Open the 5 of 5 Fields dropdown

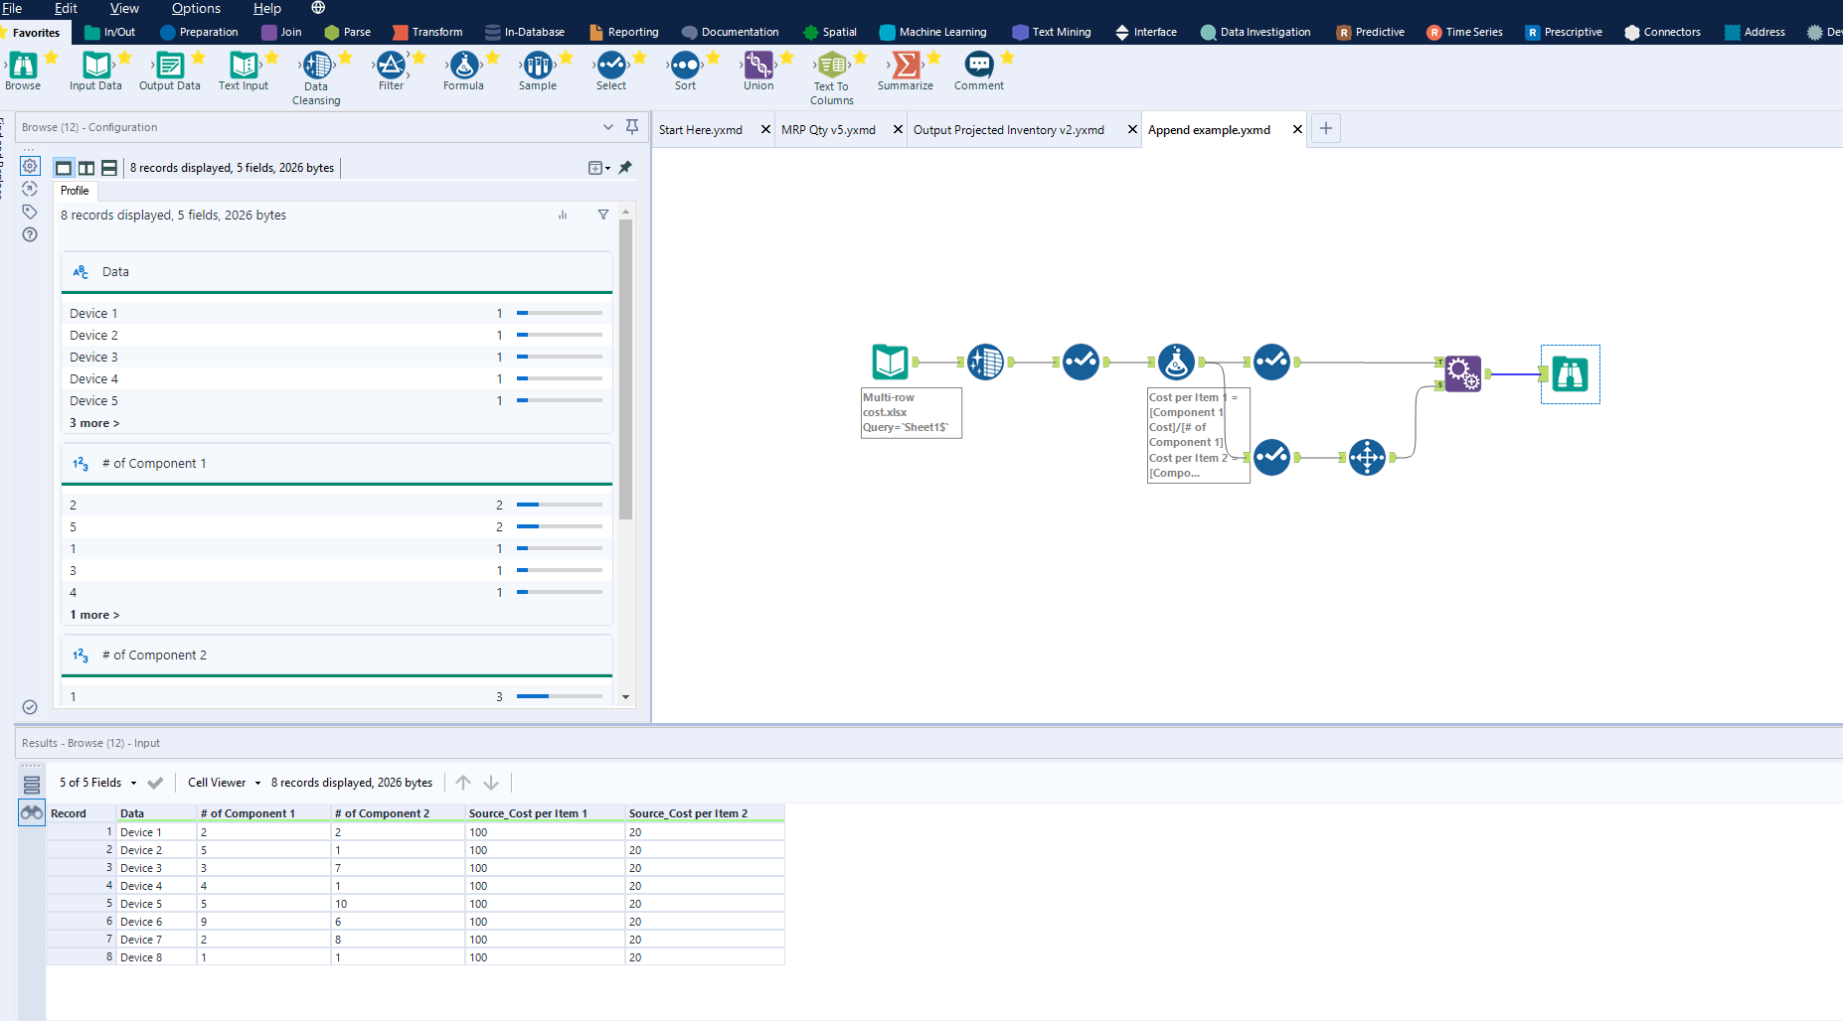tap(97, 783)
